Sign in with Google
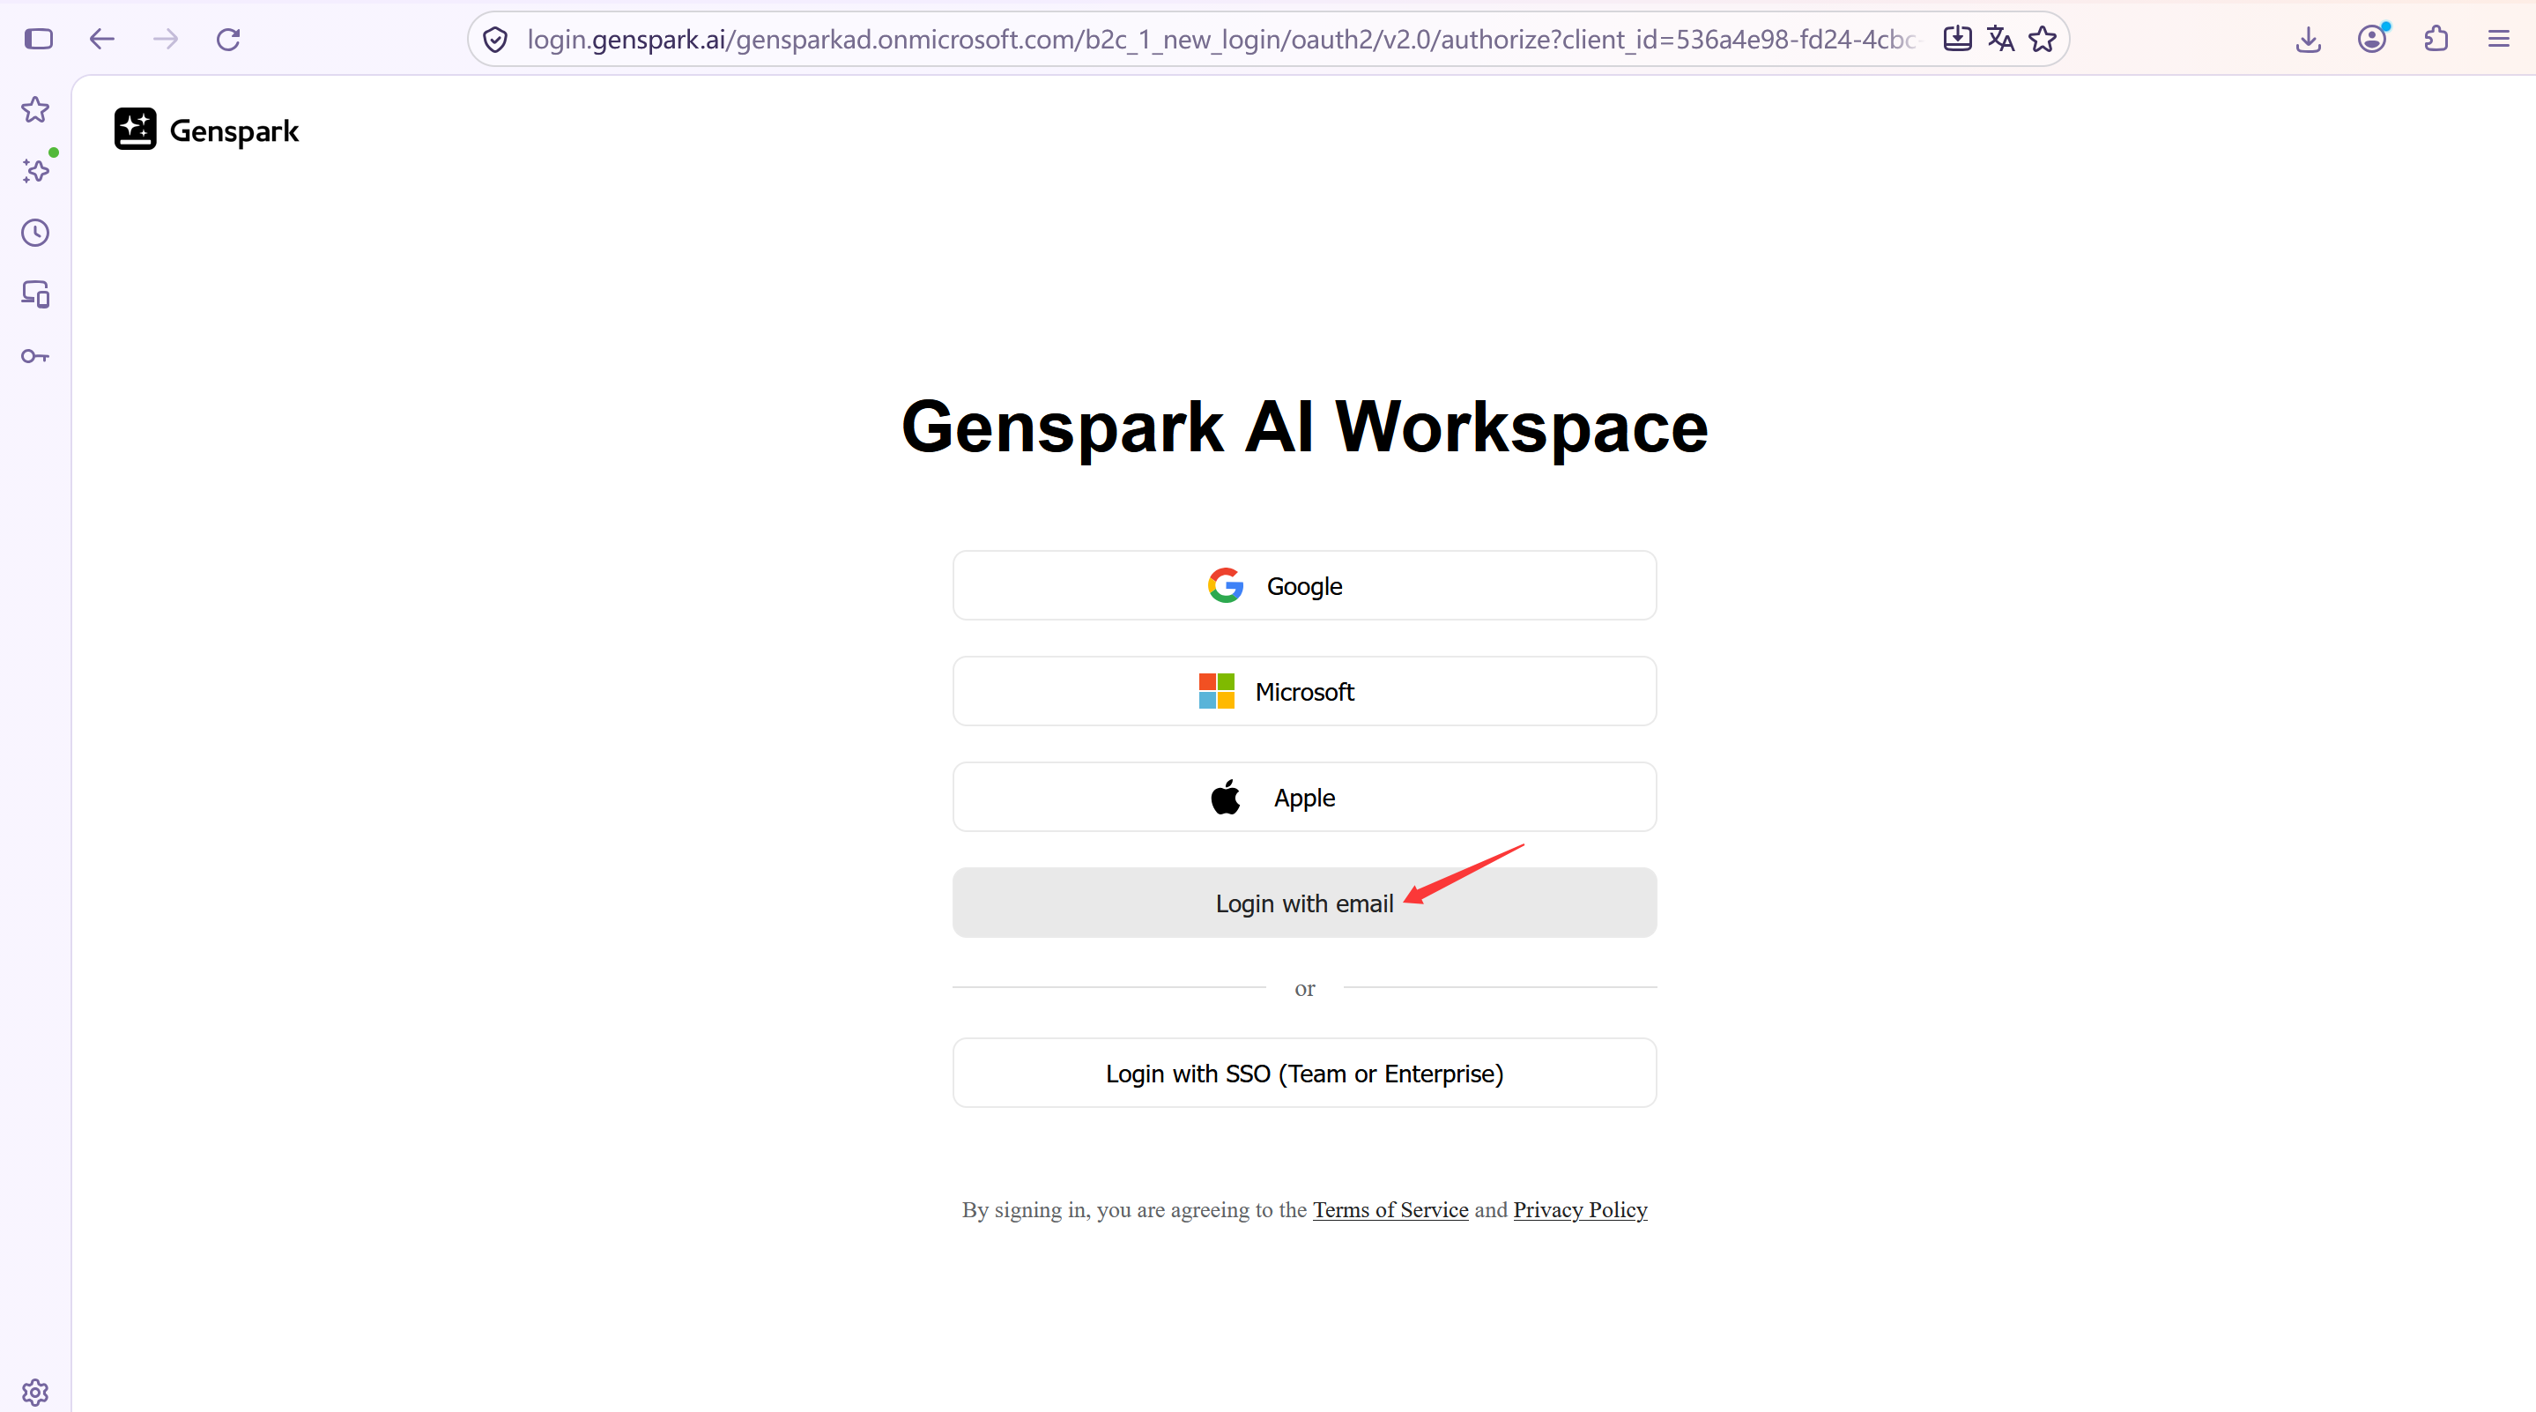 (x=1304, y=585)
